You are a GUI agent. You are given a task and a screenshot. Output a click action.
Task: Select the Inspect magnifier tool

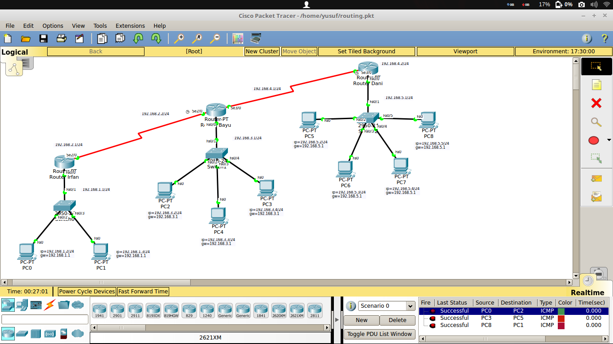pyautogui.click(x=597, y=121)
